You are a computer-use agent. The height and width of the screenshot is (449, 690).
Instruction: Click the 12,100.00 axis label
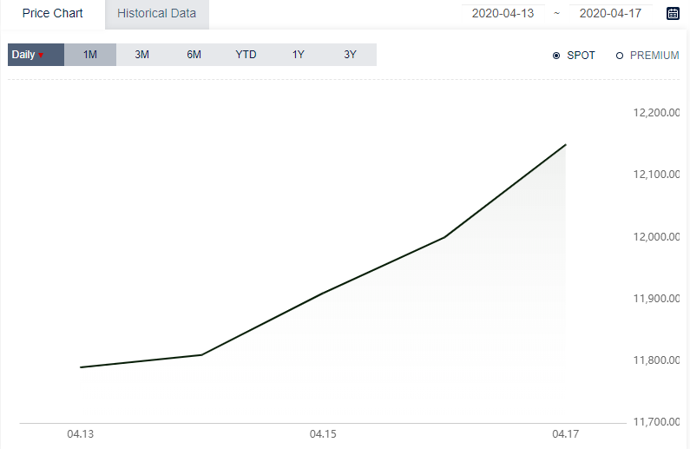(656, 175)
